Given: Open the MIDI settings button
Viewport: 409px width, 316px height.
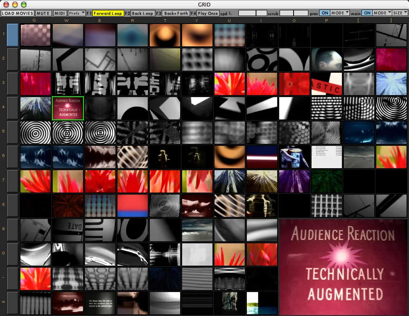Looking at the screenshot, I should pos(60,13).
